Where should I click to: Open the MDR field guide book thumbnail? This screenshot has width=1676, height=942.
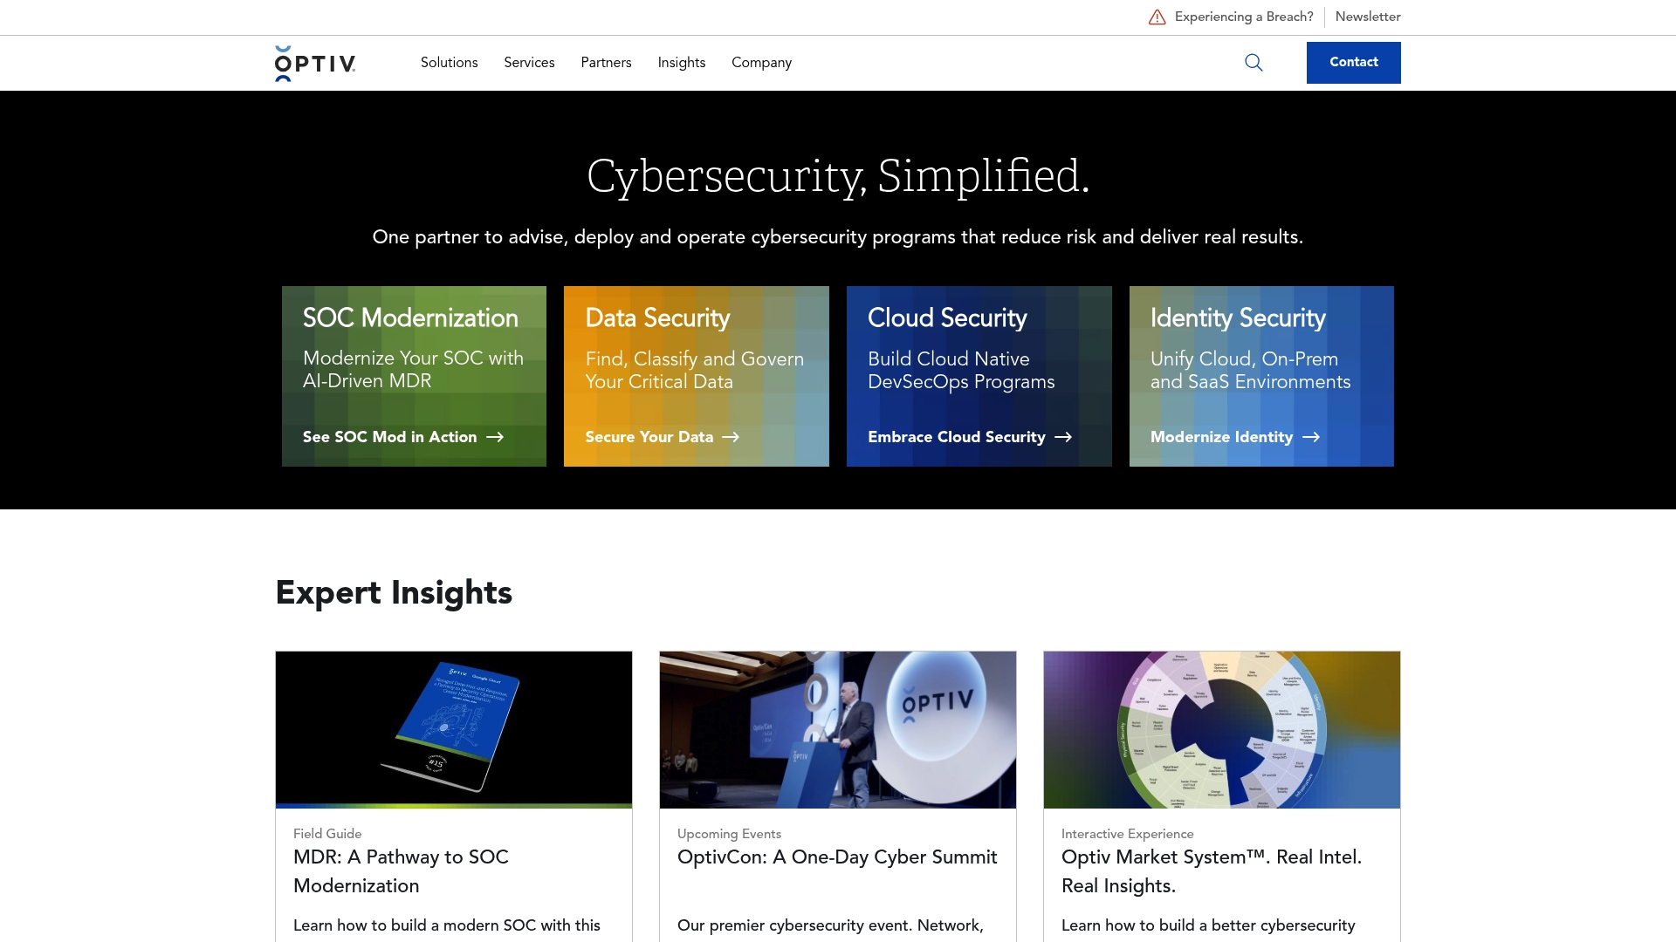tap(454, 730)
